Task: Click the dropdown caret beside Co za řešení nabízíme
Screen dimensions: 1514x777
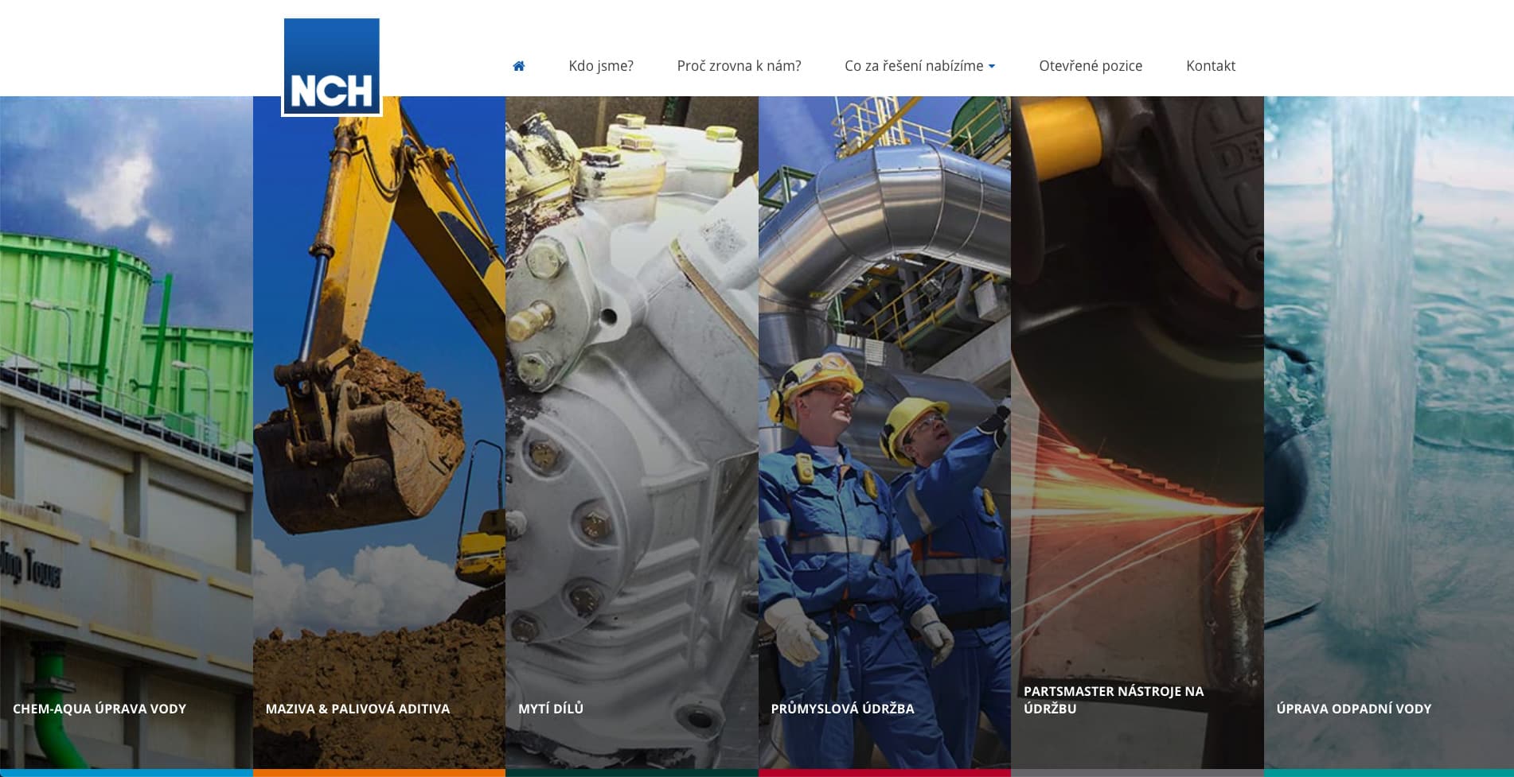Action: (x=992, y=67)
